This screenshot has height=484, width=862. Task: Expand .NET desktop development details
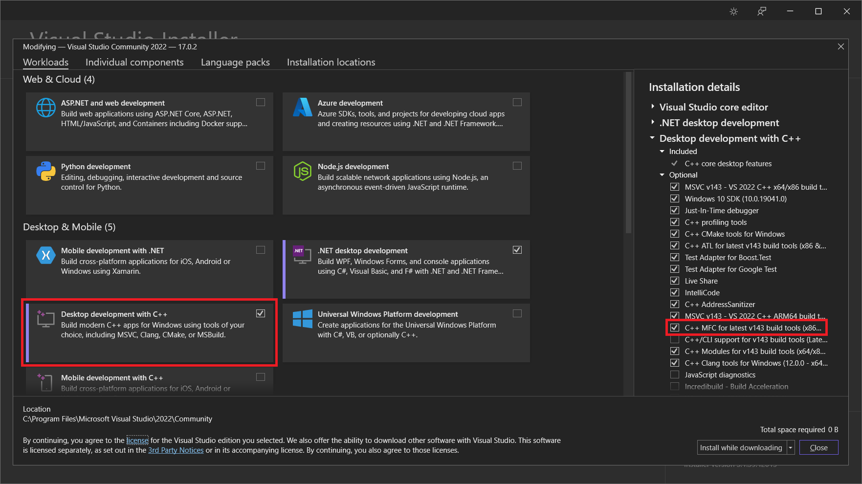point(653,122)
